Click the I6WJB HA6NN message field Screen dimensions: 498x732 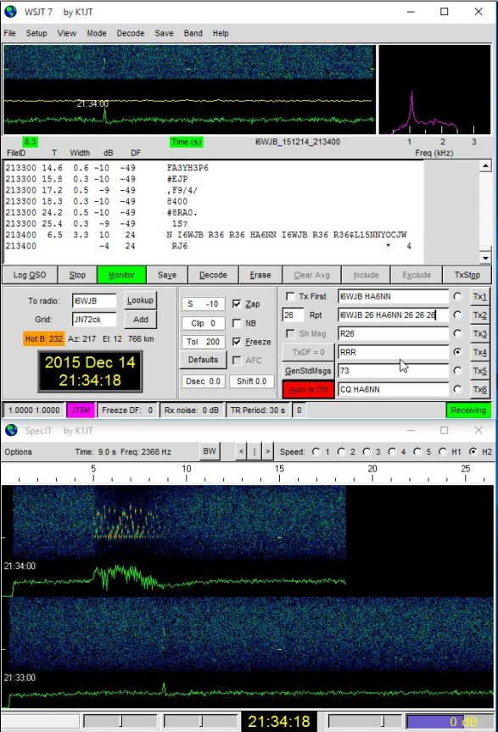point(393,296)
